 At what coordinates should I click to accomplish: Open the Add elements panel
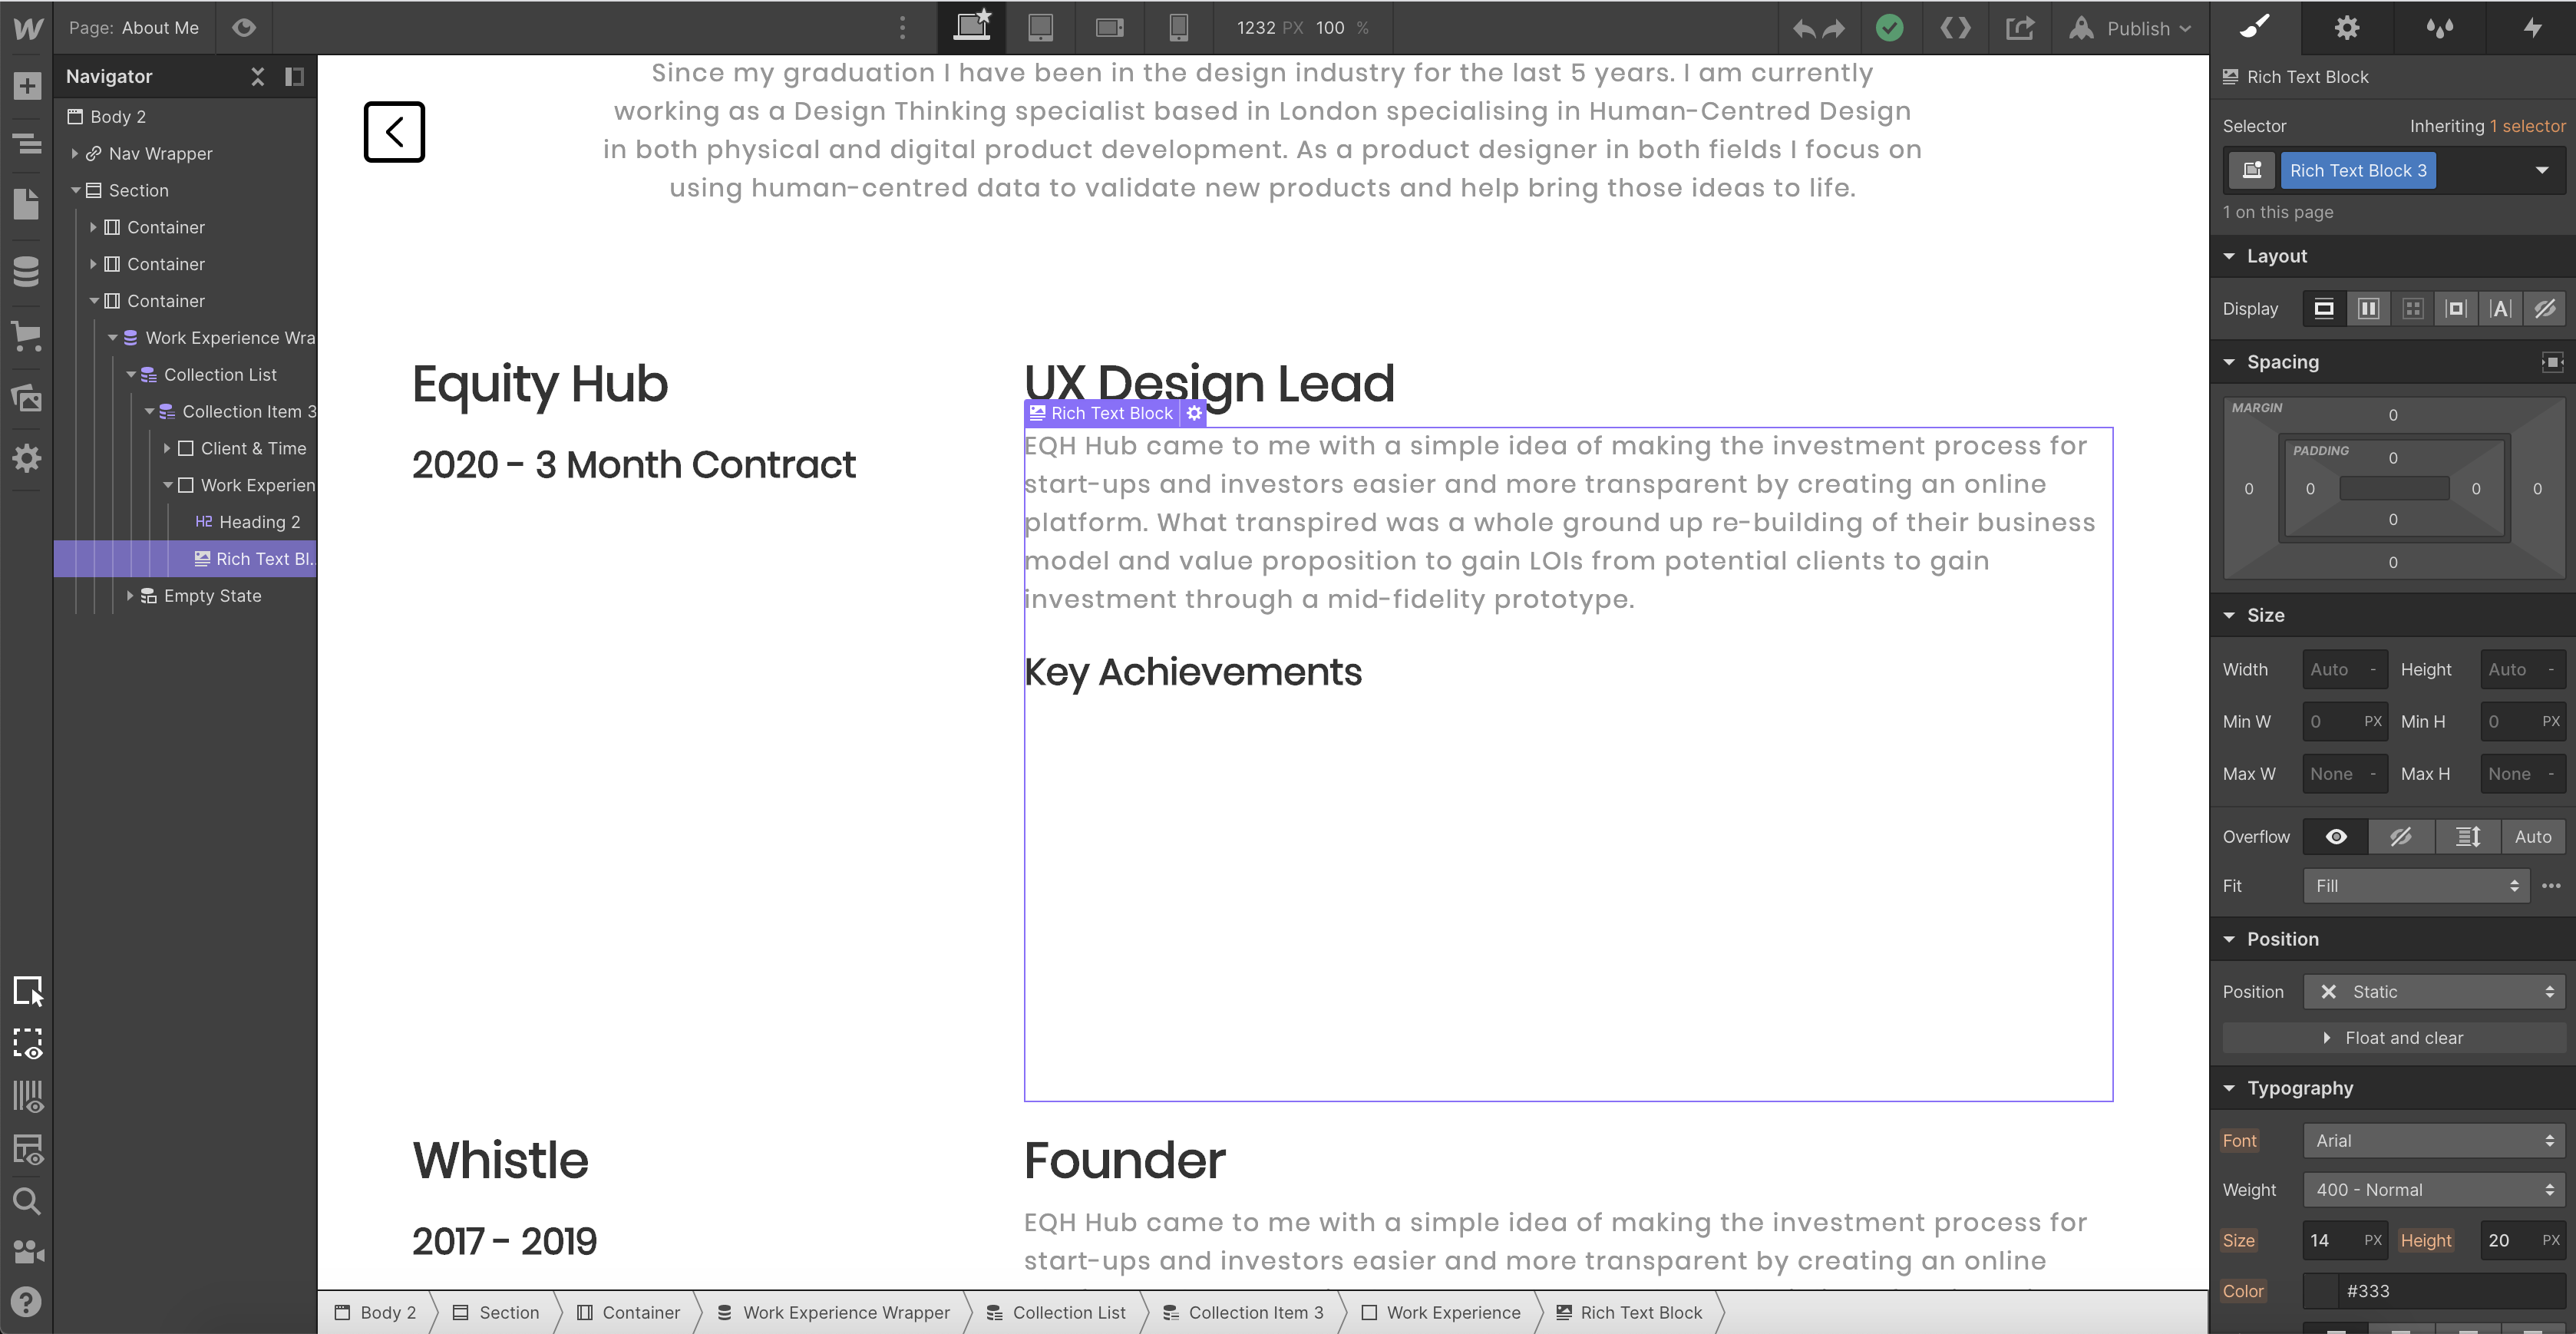27,86
